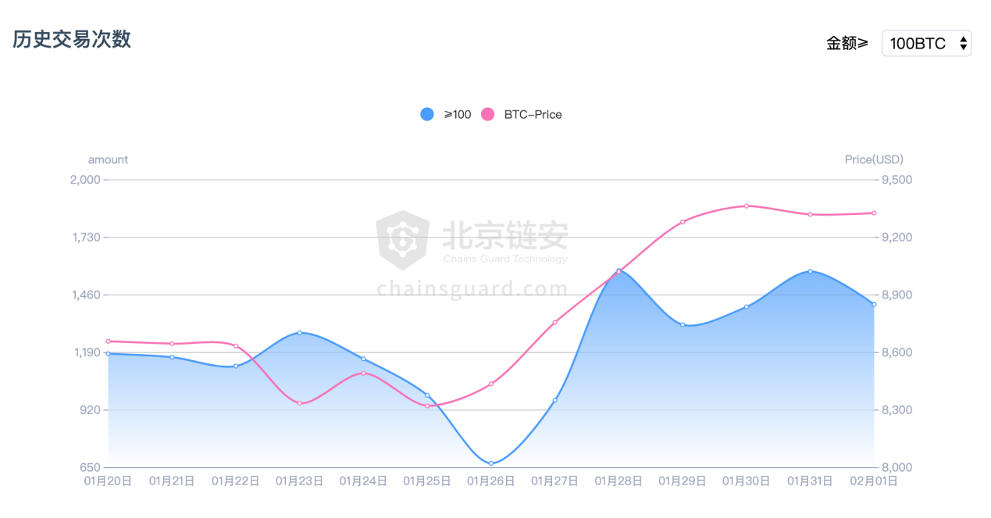Toggle the BTC-Price legend series
This screenshot has width=991, height=518.
coord(521,114)
